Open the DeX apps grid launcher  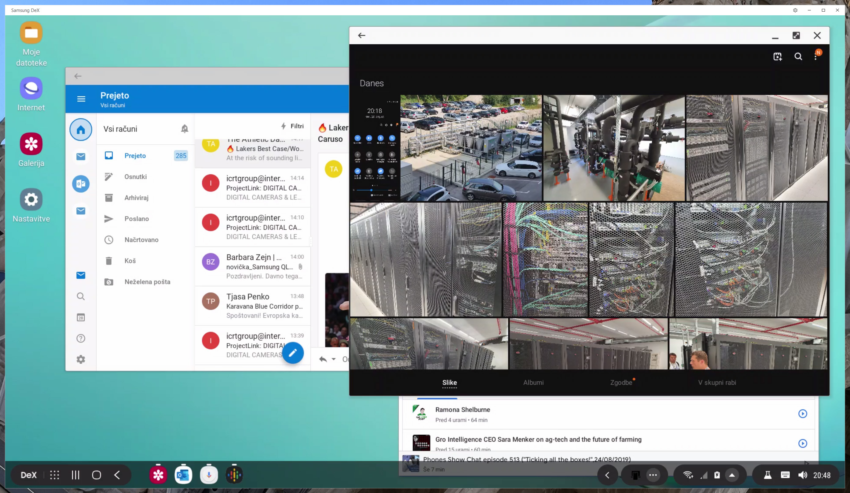coord(55,475)
